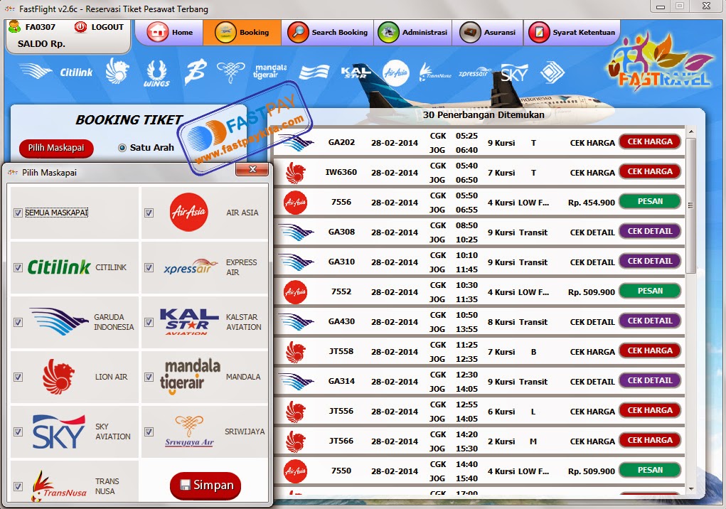Screen dimensions: 726x509
Task: Select the Satu Arah radio button
Action: 122,148
